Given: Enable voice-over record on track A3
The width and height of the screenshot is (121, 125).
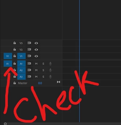Looking at the screenshot, I should [50, 77].
